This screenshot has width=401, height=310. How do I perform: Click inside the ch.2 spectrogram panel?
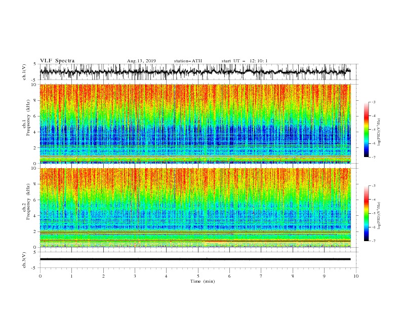click(195, 208)
